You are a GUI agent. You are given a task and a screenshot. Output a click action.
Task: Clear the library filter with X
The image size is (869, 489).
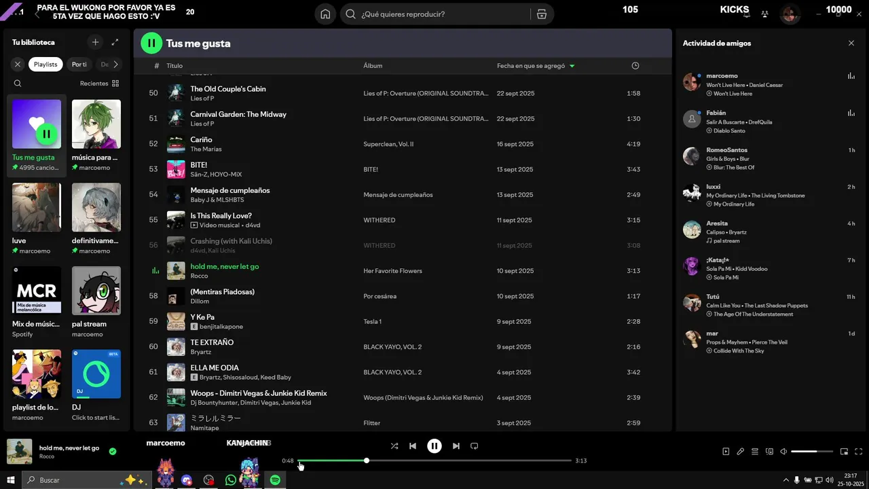click(x=18, y=65)
